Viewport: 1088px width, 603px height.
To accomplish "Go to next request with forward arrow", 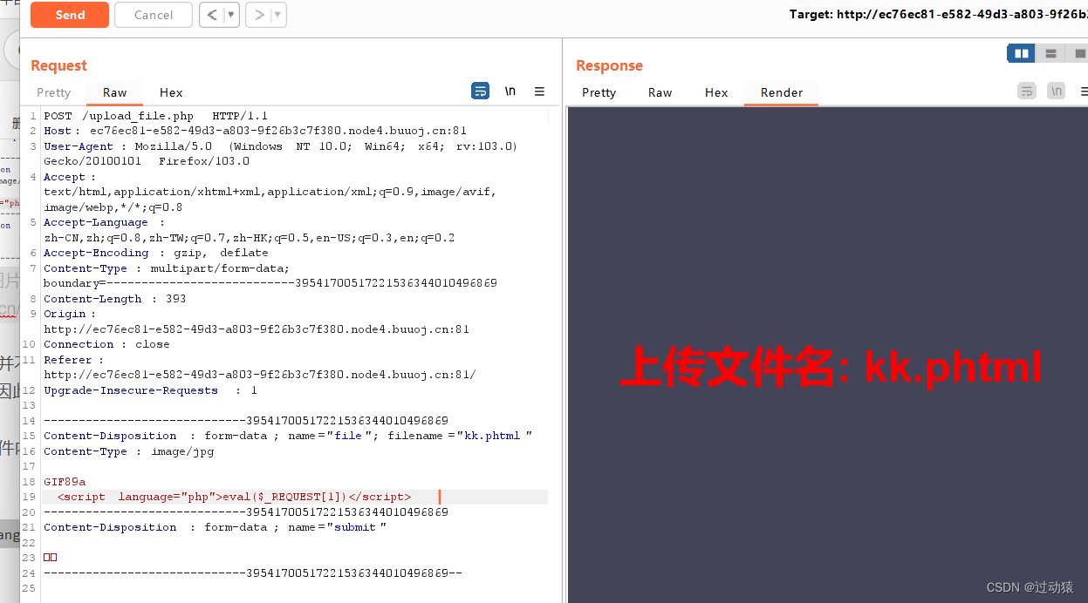I will pos(258,15).
